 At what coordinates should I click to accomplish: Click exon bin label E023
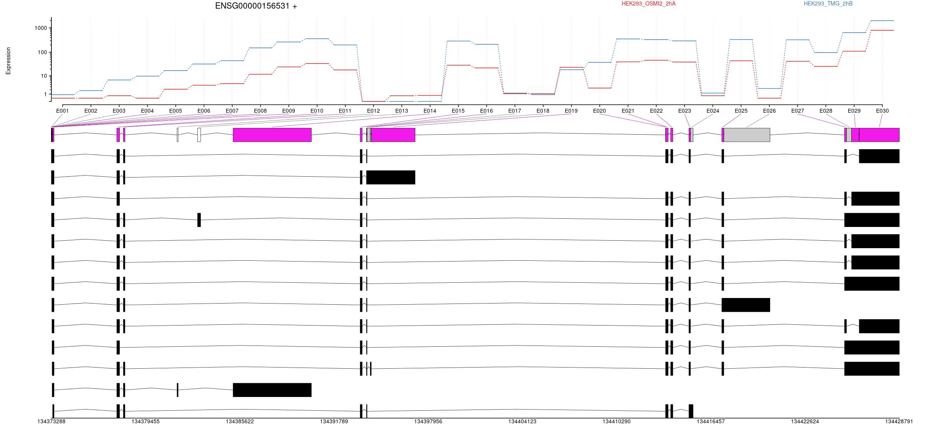[685, 111]
